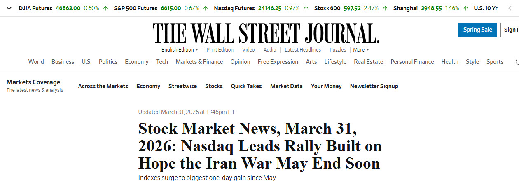The image size is (519, 185).
Task: Open the Markets & Finance section
Action: [199, 62]
